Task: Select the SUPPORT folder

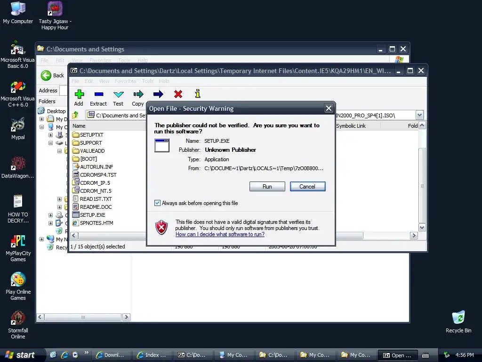Action: (87, 143)
